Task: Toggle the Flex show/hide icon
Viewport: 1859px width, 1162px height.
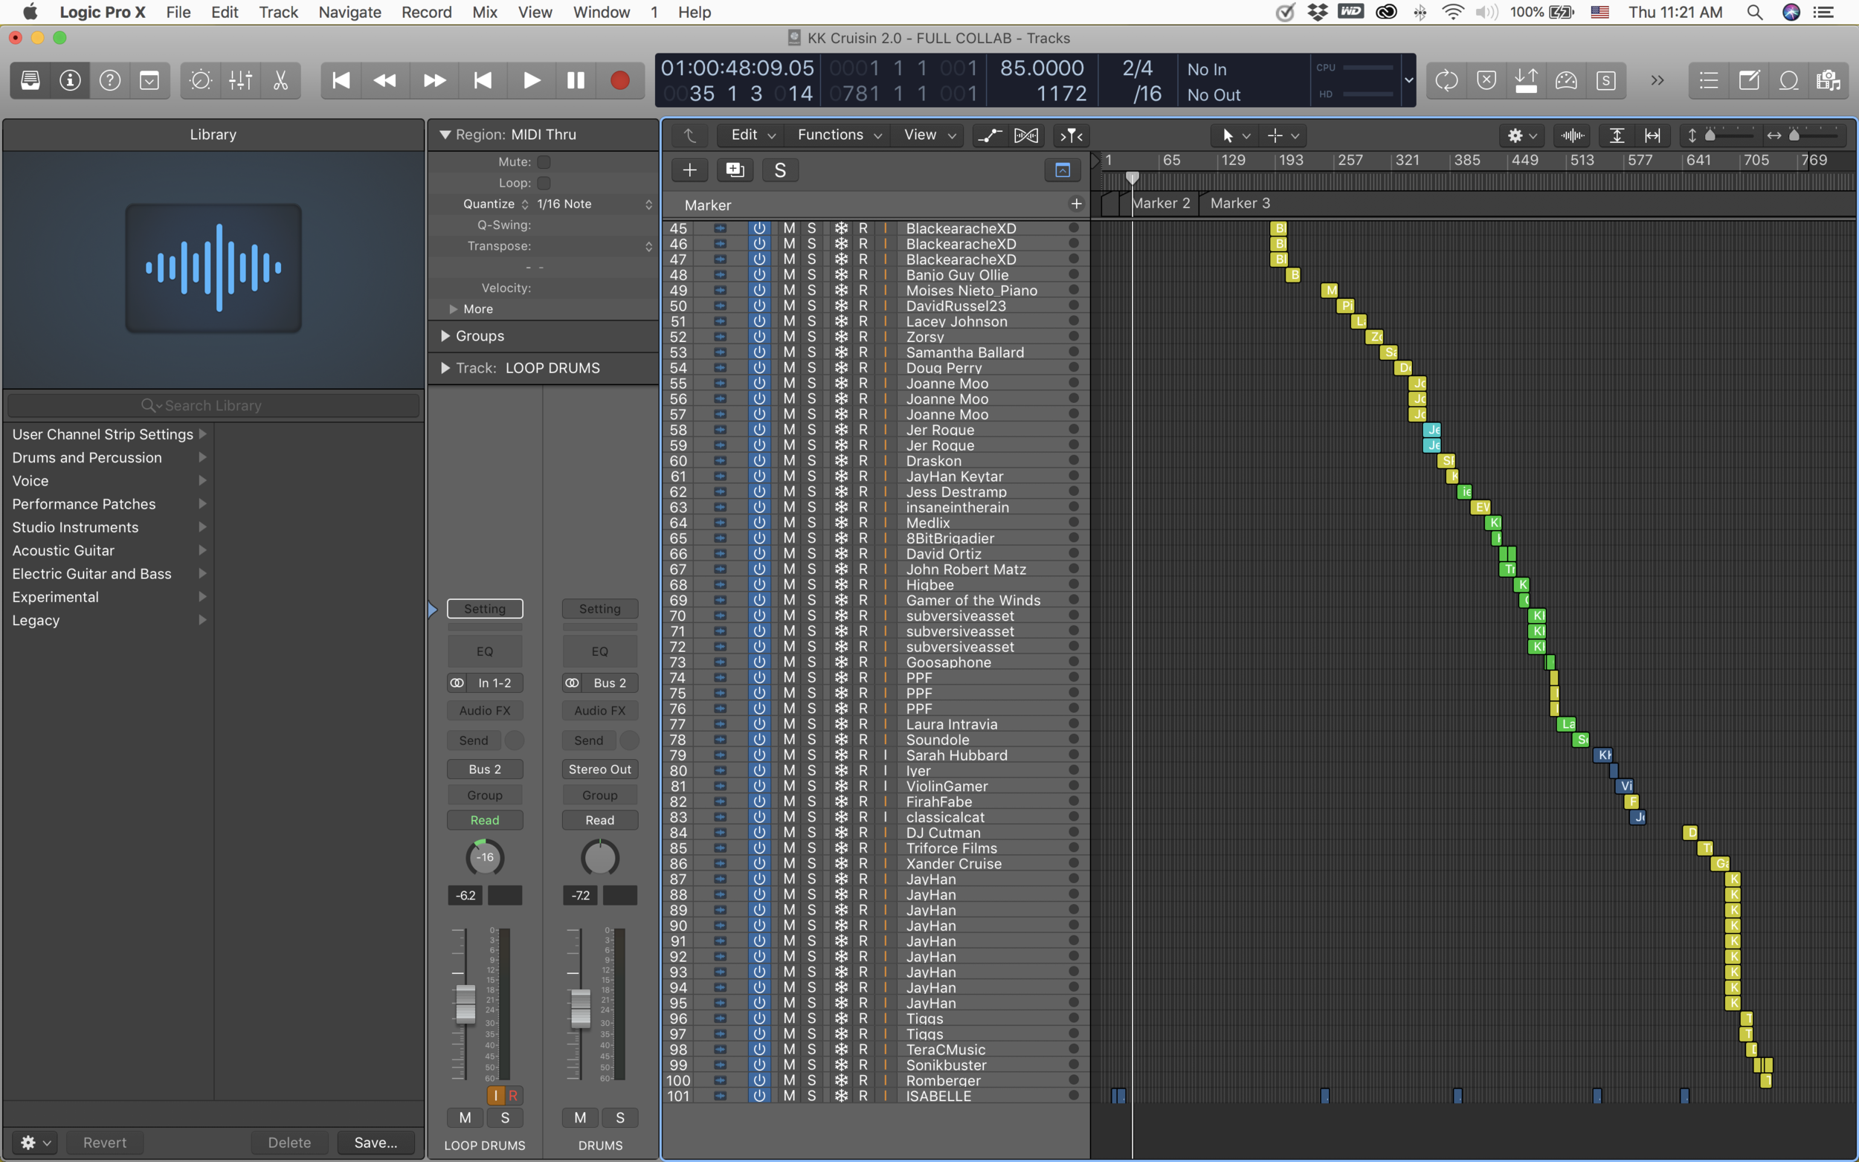Action: tap(1027, 135)
